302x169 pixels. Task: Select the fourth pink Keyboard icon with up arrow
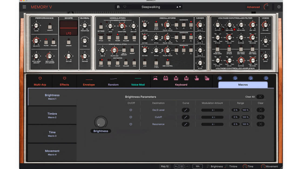click(186, 78)
